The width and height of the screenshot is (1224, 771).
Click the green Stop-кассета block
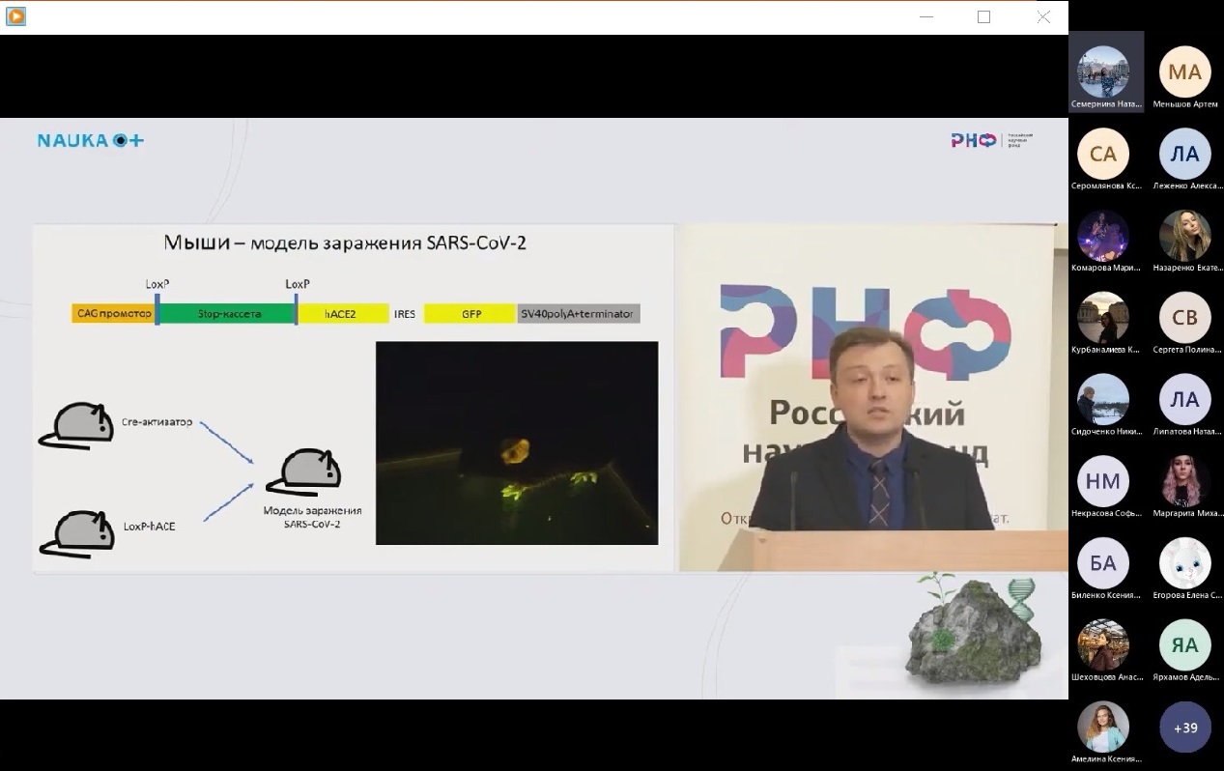227,314
